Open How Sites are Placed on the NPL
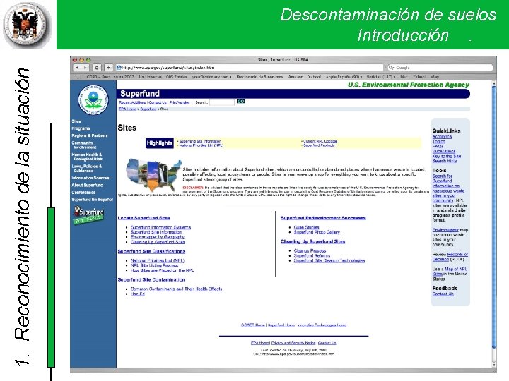The width and height of the screenshot is (509, 381). click(x=163, y=270)
